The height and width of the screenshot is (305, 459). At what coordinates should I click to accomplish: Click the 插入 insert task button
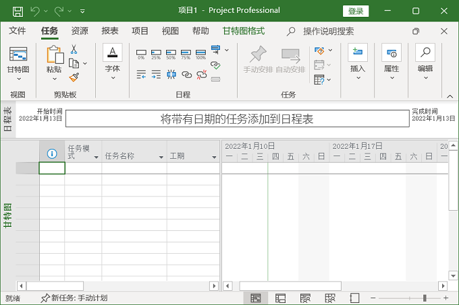[358, 62]
